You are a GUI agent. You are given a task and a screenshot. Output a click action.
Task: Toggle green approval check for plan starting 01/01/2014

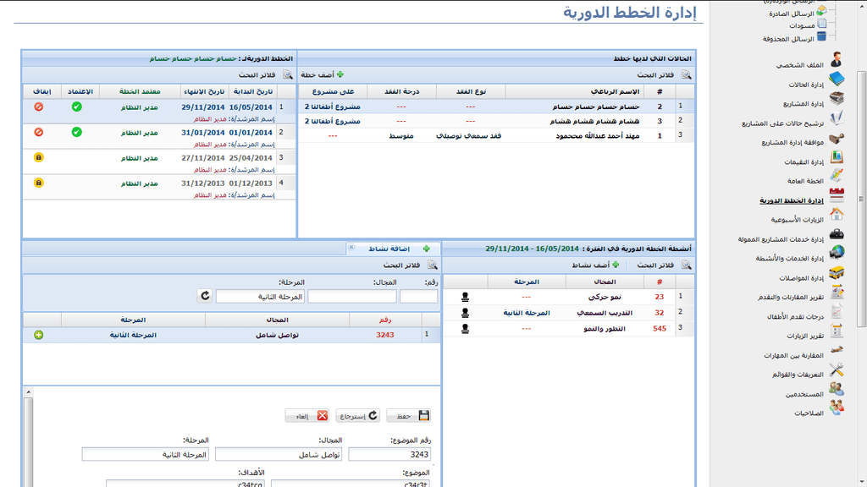coord(76,132)
